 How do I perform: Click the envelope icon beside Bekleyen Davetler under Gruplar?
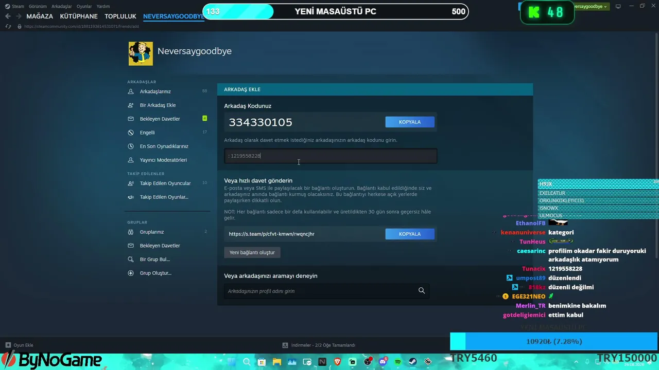coord(130,246)
